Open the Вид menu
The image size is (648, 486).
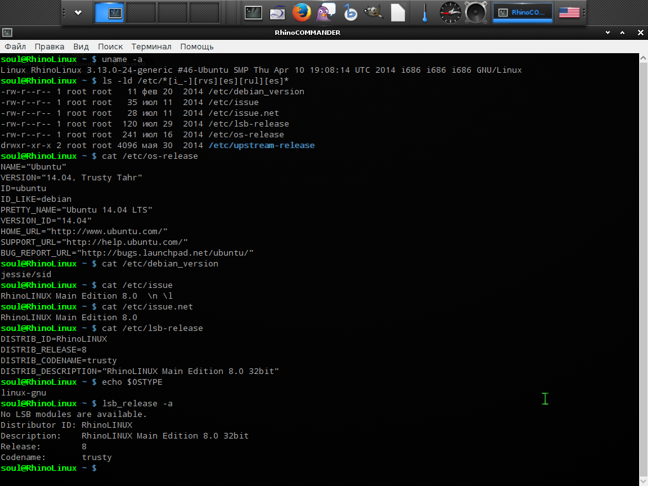tap(81, 47)
